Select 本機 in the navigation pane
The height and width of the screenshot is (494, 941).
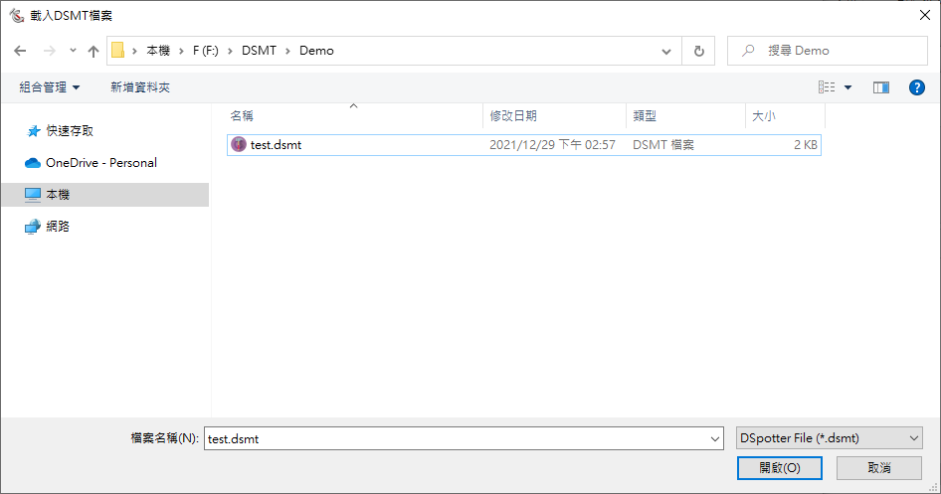point(58,194)
